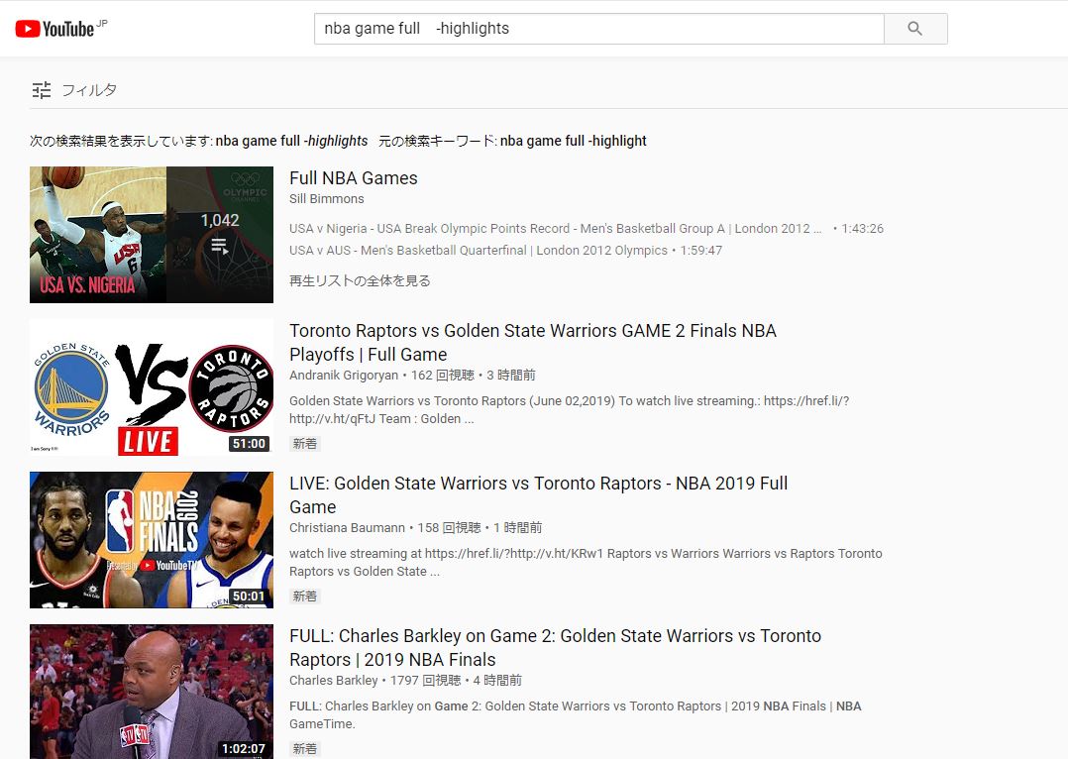Focus the search box containing nba game full

pos(598,29)
